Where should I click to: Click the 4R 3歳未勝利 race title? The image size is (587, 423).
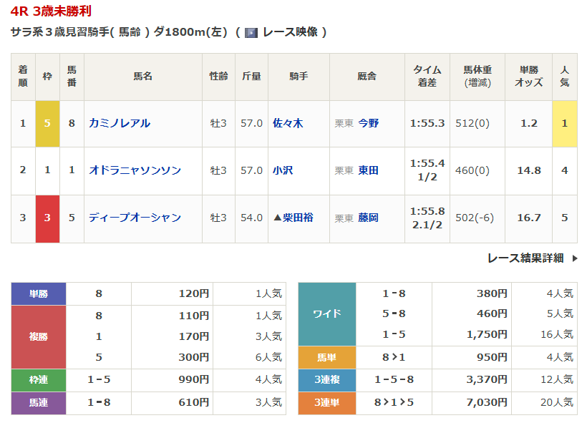pyautogui.click(x=51, y=12)
